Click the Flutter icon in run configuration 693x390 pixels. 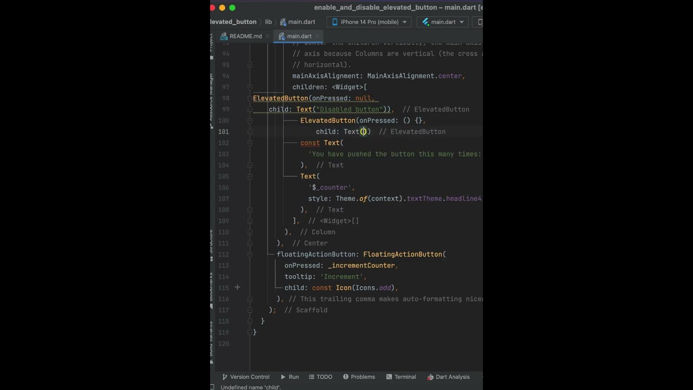(x=426, y=22)
